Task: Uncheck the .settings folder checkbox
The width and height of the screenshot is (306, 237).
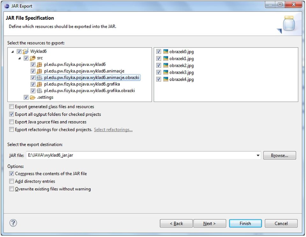Action: pos(26,97)
